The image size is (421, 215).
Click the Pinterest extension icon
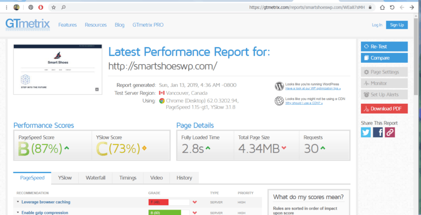(x=31, y=7)
